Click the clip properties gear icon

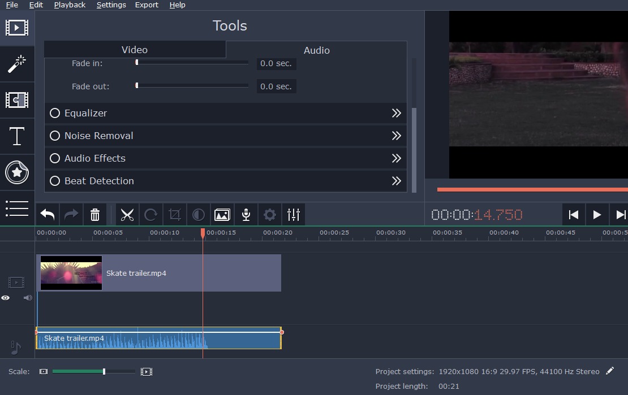269,214
